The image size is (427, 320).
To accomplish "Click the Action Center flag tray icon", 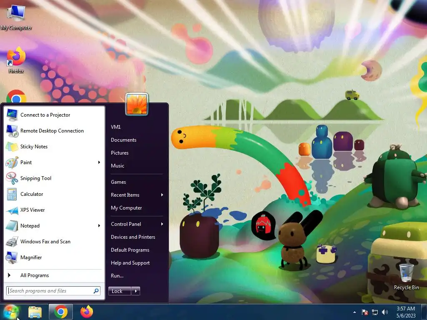I will 364,312.
